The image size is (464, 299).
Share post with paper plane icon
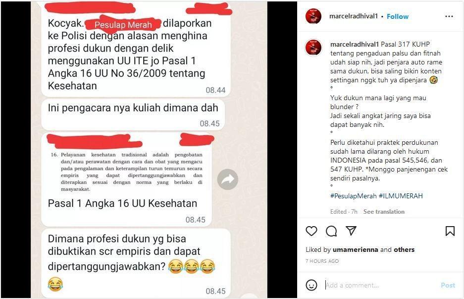(x=351, y=231)
